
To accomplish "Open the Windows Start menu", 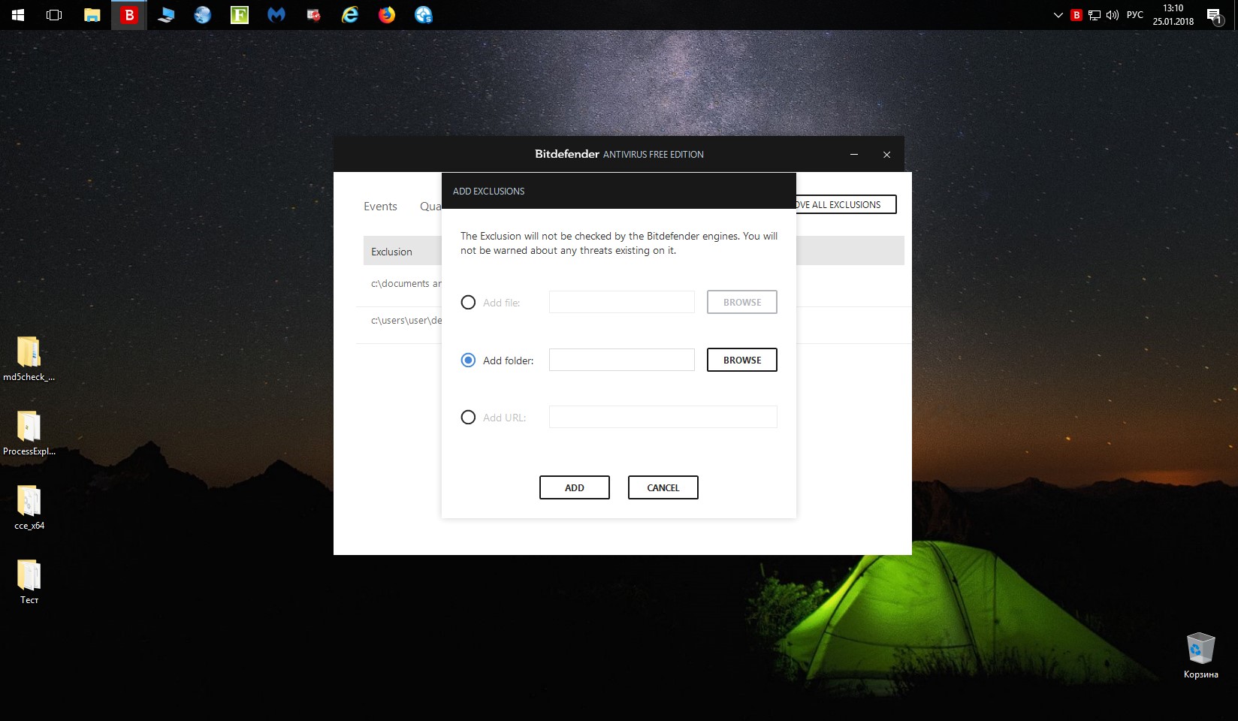I will pos(18,15).
